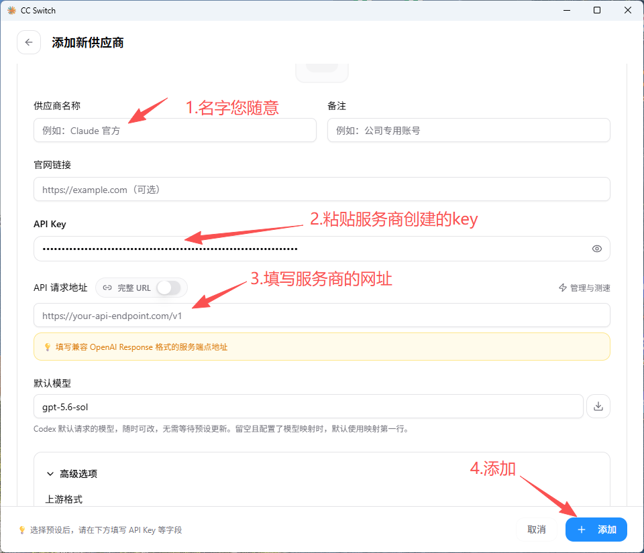The image size is (644, 553).
Task: Click the API Key label
Action: click(x=50, y=224)
